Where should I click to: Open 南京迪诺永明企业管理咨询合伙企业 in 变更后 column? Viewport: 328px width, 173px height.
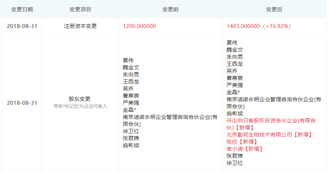274,103
